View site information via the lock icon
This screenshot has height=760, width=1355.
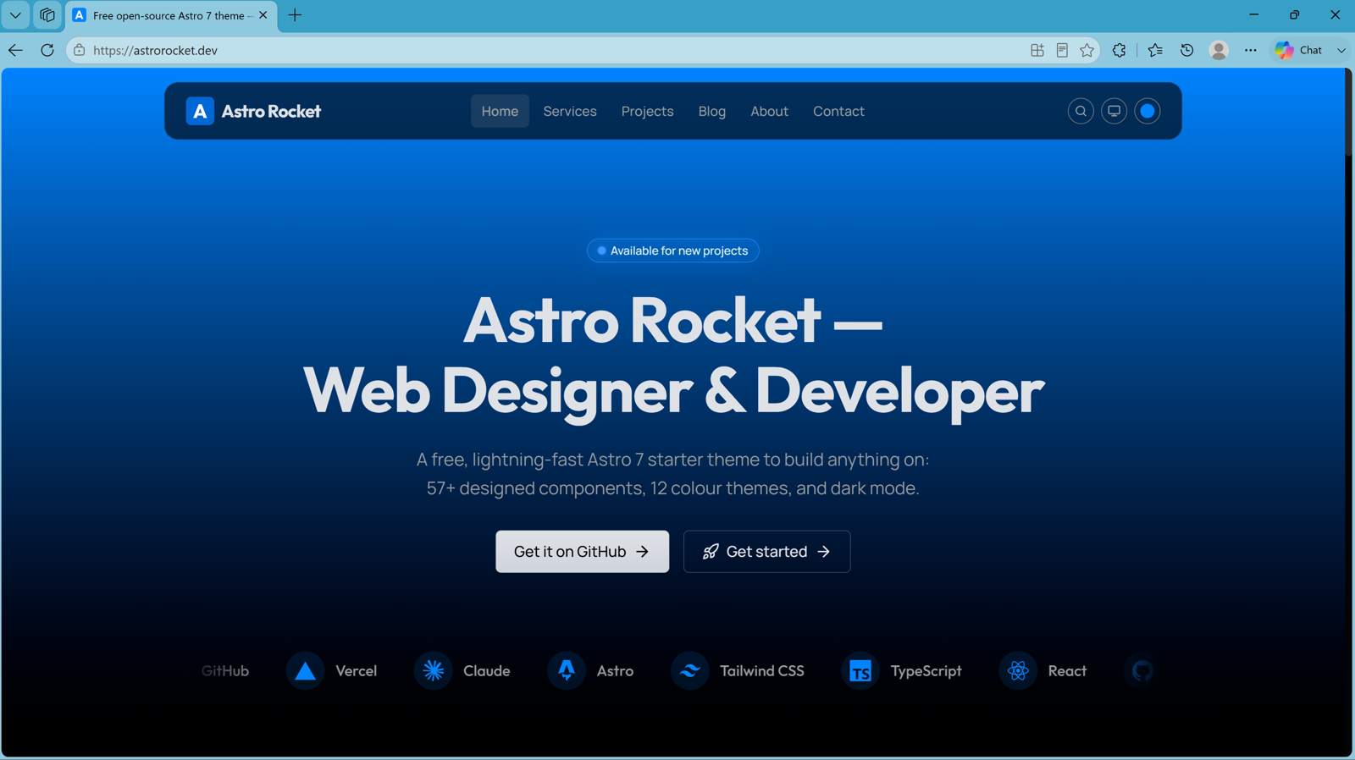pyautogui.click(x=79, y=50)
